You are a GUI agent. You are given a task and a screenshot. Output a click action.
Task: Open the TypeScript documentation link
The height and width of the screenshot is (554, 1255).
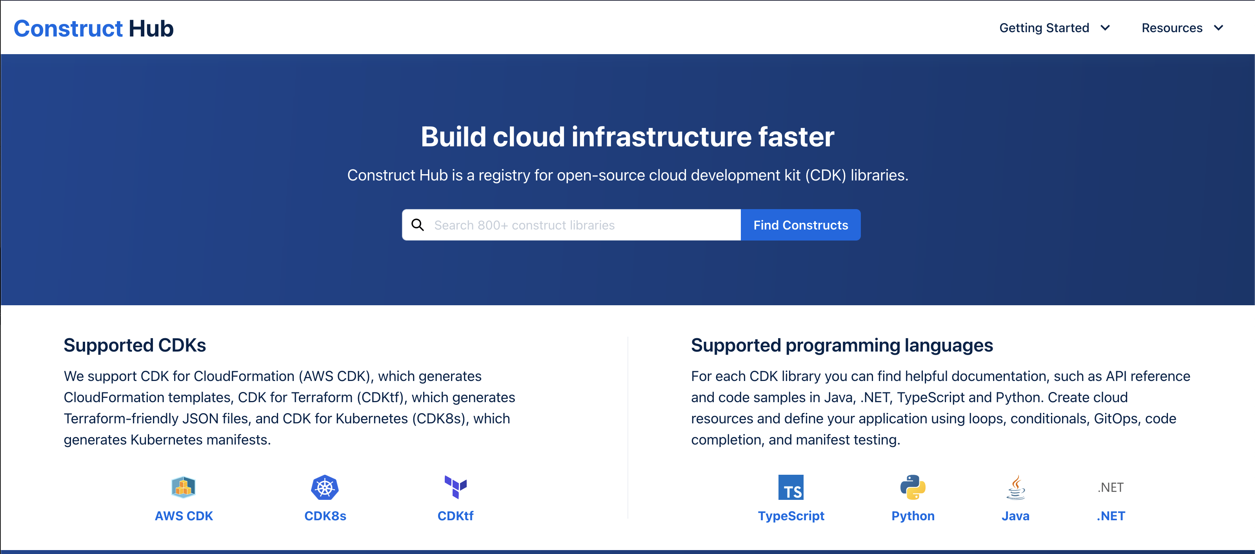pos(791,516)
